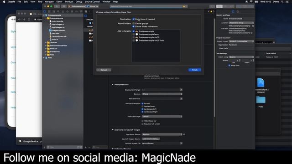Open the Navigate menu

pyautogui.click(x=49, y=2)
